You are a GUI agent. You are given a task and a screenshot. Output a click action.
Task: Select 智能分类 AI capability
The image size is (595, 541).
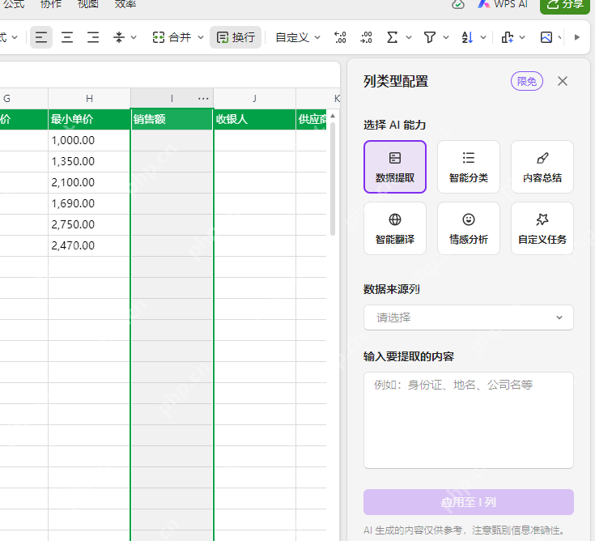click(x=468, y=167)
